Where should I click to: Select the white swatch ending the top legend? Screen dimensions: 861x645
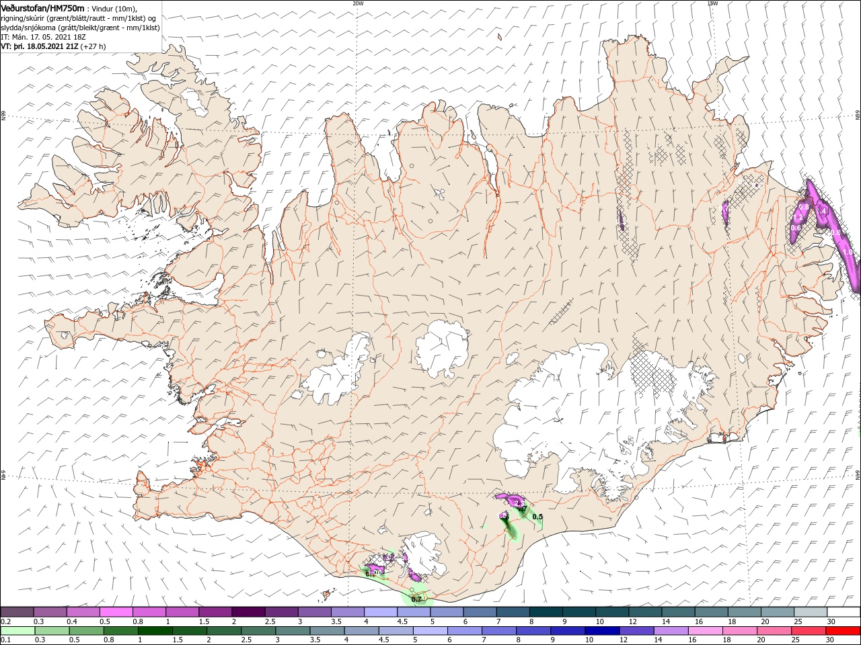point(843,612)
